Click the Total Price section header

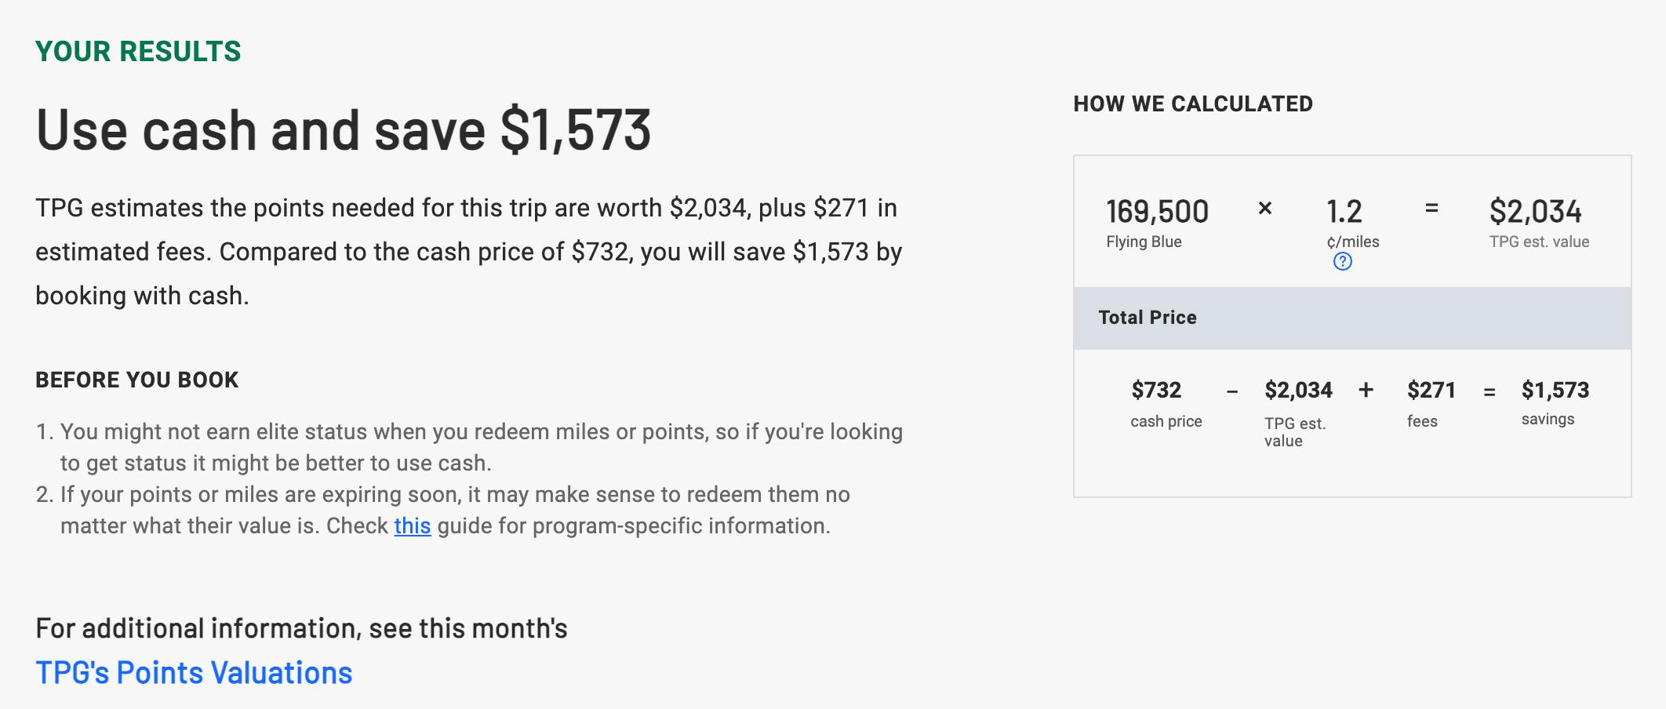tap(1148, 318)
